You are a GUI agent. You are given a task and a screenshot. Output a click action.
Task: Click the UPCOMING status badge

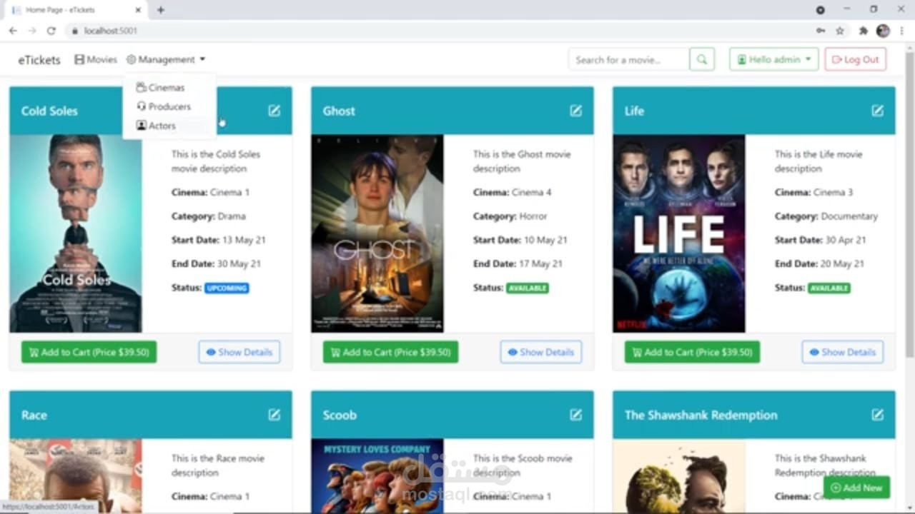point(227,288)
